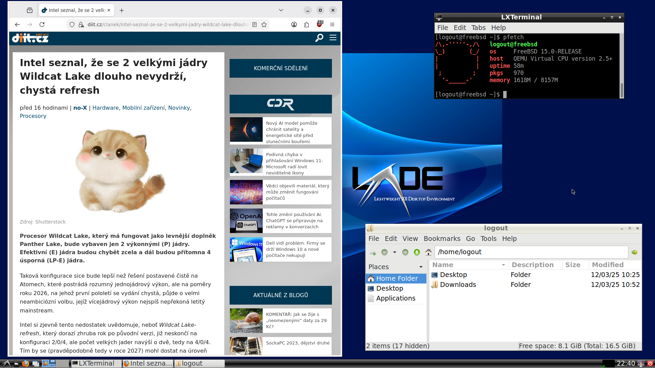This screenshot has height=368, width=655.
Task: Open the diit.cz site search magnifier
Action: click(x=319, y=38)
